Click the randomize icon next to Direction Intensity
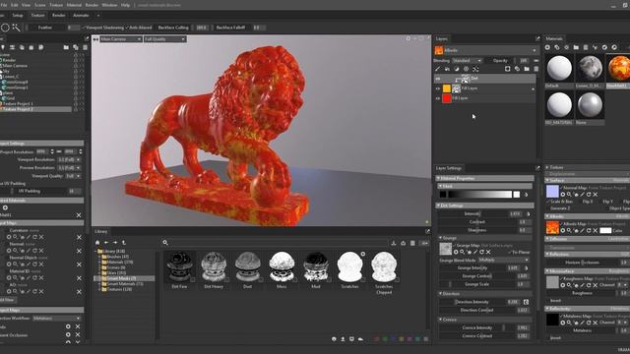Screen dimensions: 630x354 click(526, 302)
